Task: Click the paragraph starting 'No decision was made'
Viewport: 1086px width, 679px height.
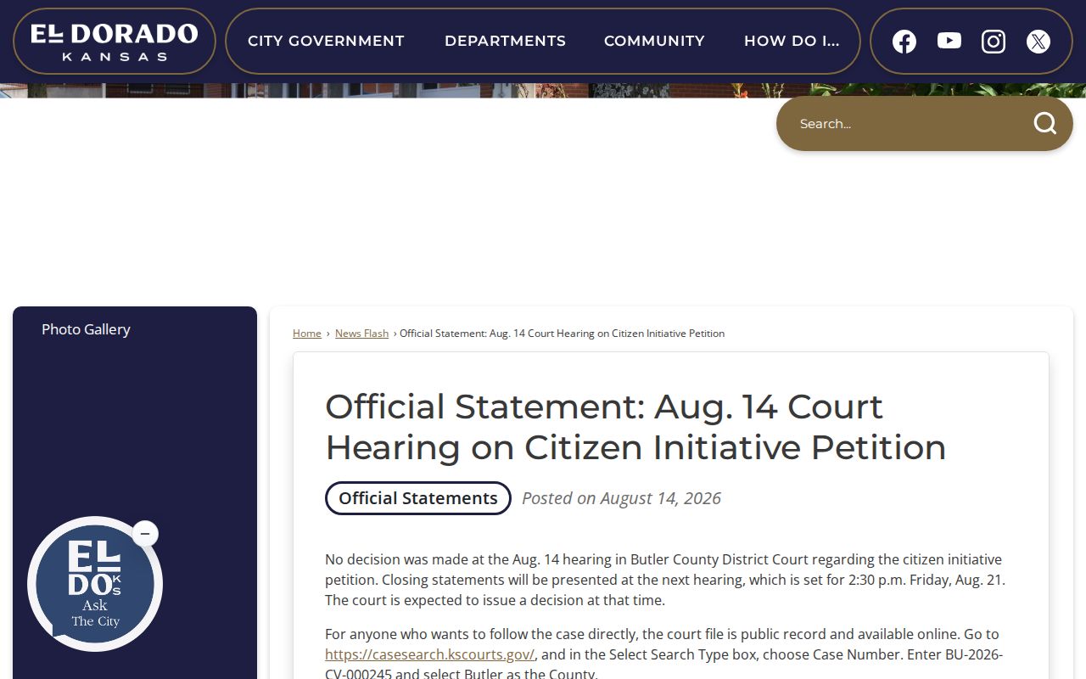Action: pos(665,580)
